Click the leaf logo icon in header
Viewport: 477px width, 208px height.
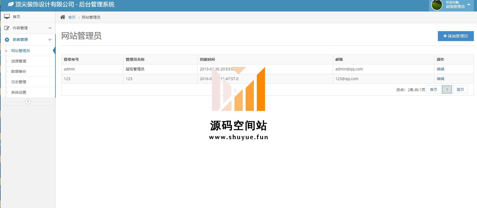[11, 4]
